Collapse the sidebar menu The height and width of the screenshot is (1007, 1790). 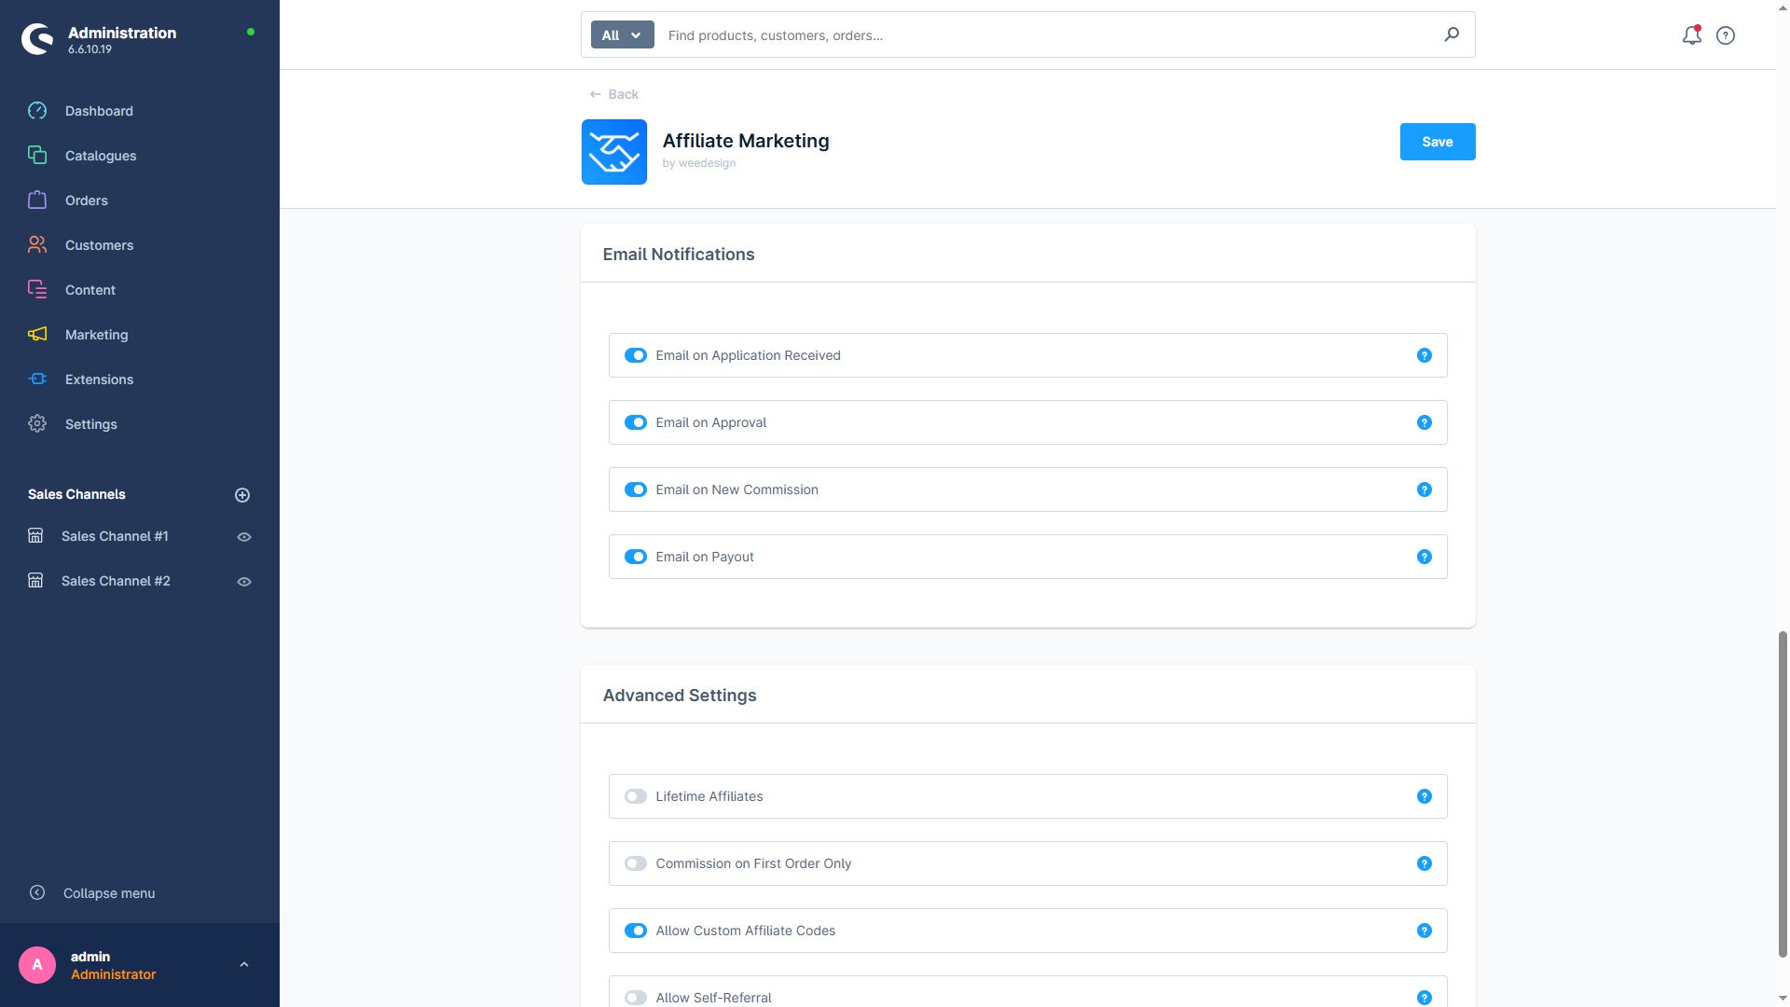tap(91, 893)
